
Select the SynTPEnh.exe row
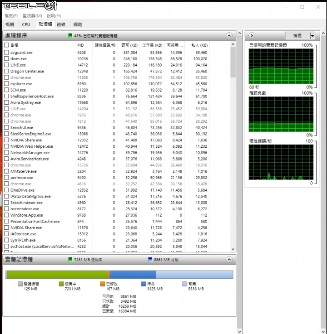pyautogui.click(x=106, y=240)
